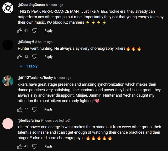
Task: Open @bellaefarina's channel via username
Action: pyautogui.click(x=29, y=120)
